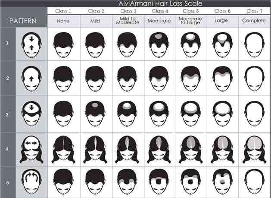Click row number 1 on the left edge
The height and width of the screenshot is (198, 271).
tap(7, 44)
